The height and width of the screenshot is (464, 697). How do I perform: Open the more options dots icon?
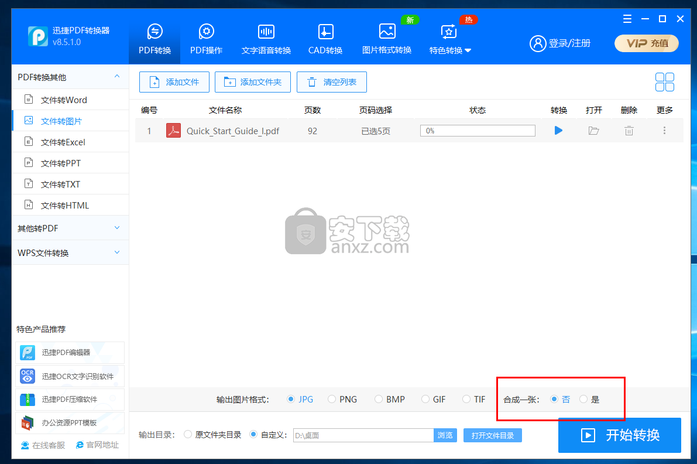click(664, 130)
